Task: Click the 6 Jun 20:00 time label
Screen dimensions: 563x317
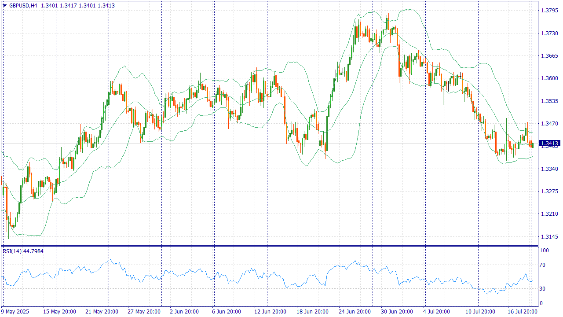Action: click(227, 312)
